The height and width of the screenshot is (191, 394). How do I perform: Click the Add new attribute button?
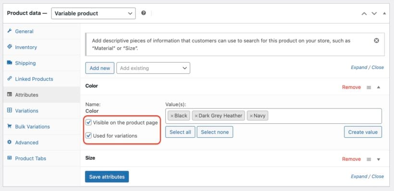click(x=100, y=68)
